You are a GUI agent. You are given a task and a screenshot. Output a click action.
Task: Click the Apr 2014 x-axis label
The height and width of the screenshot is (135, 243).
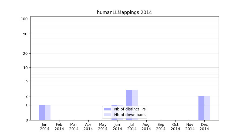click(x=88, y=127)
